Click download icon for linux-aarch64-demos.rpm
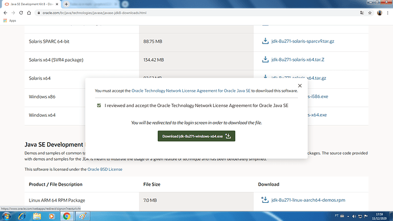The image size is (393, 221). tap(265, 200)
